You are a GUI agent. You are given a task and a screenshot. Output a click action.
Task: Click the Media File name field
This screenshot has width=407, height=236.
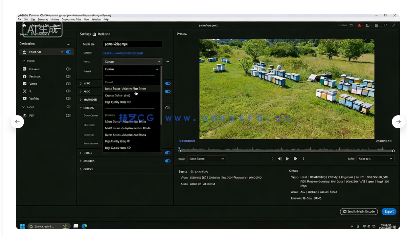click(x=132, y=44)
